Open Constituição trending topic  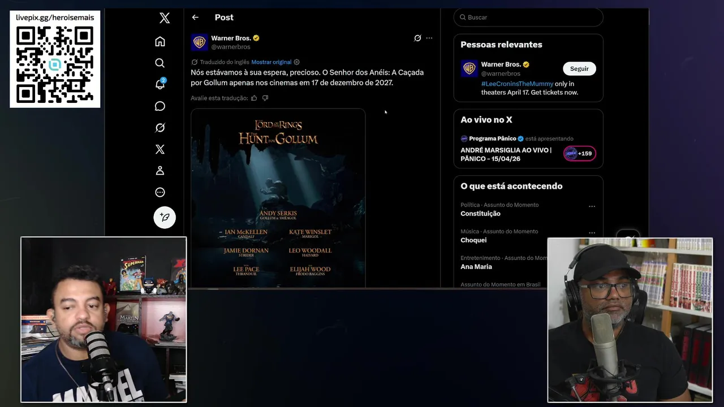[480, 214]
